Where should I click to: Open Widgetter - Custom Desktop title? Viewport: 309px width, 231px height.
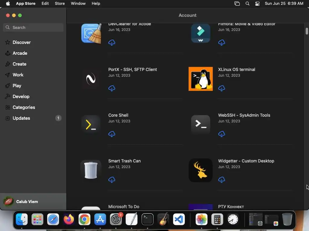click(246, 161)
